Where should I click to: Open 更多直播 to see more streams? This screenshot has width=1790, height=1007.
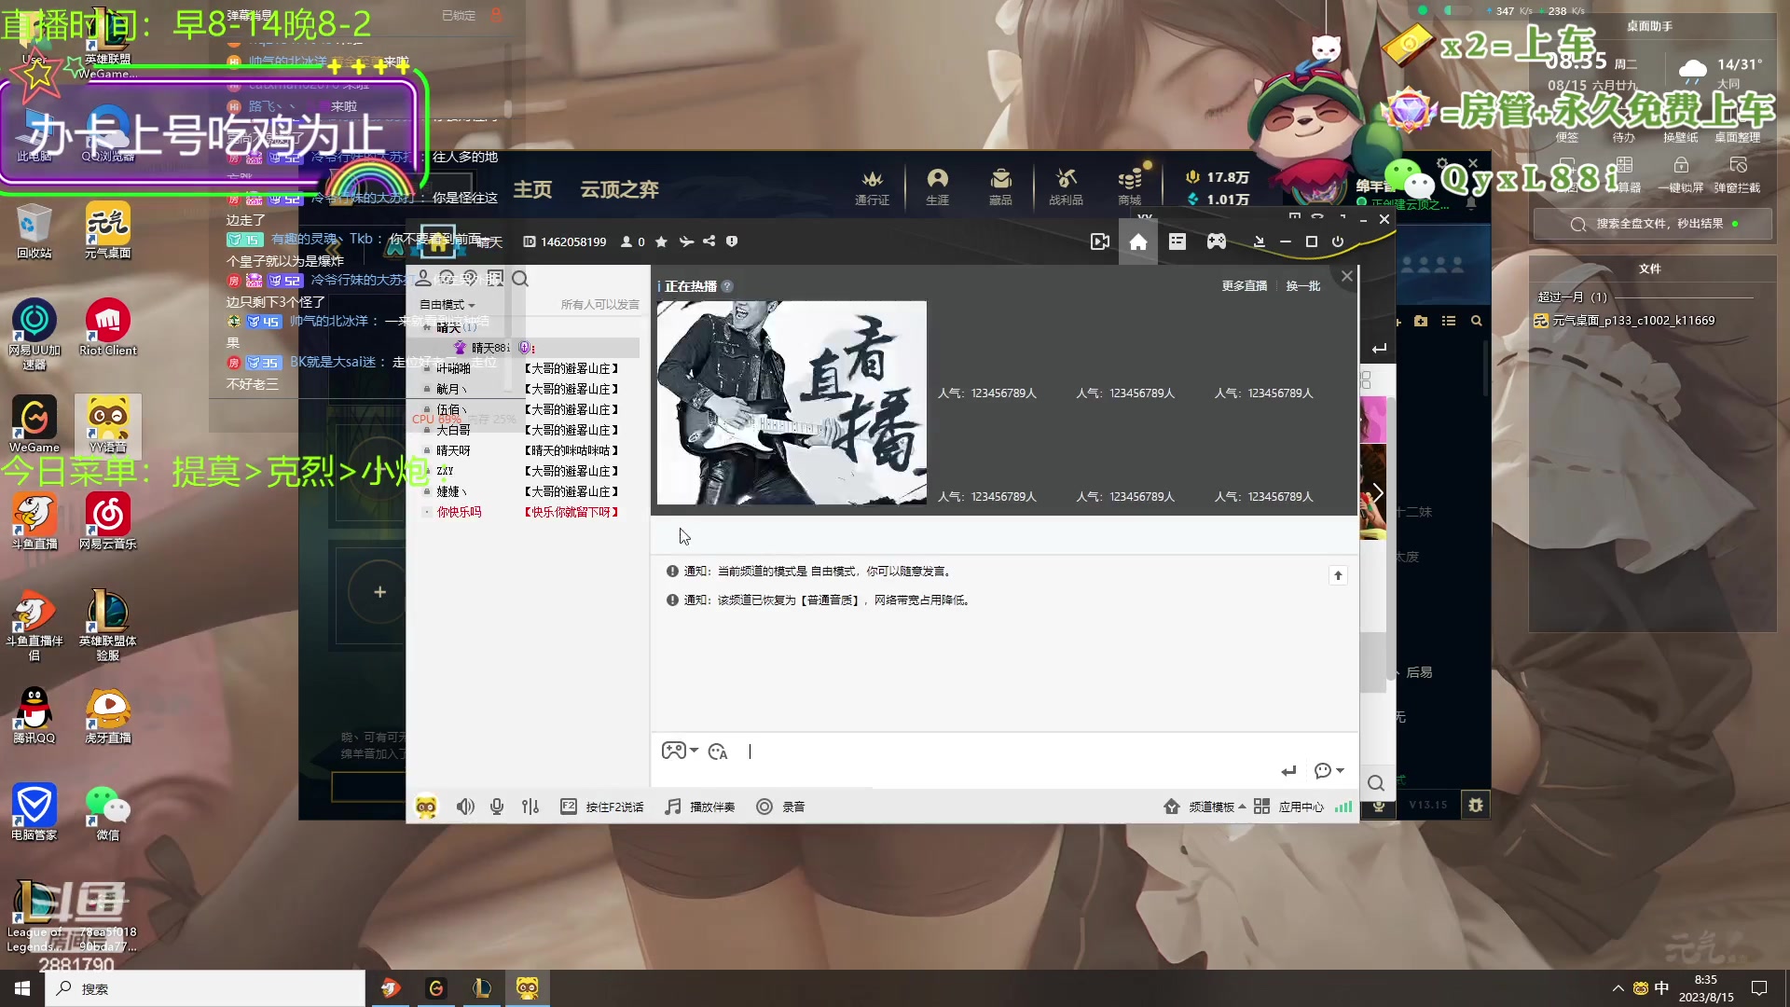[x=1244, y=286]
